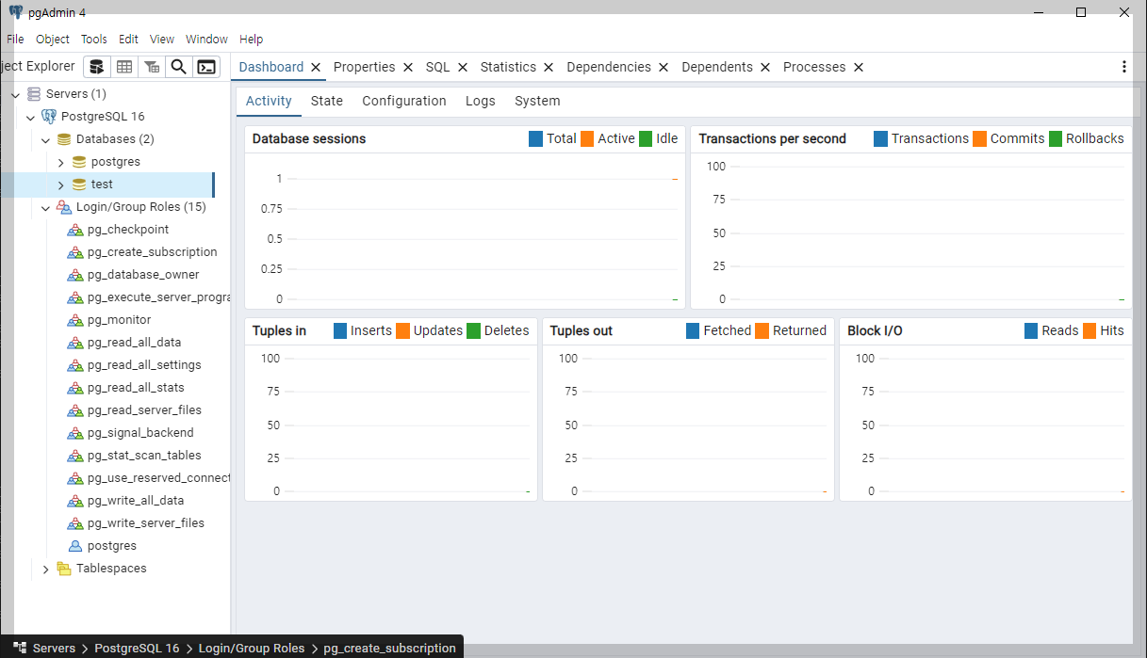Viewport: 1147px width, 658px height.
Task: Collapse the Login/Group Roles node
Action: coord(45,207)
